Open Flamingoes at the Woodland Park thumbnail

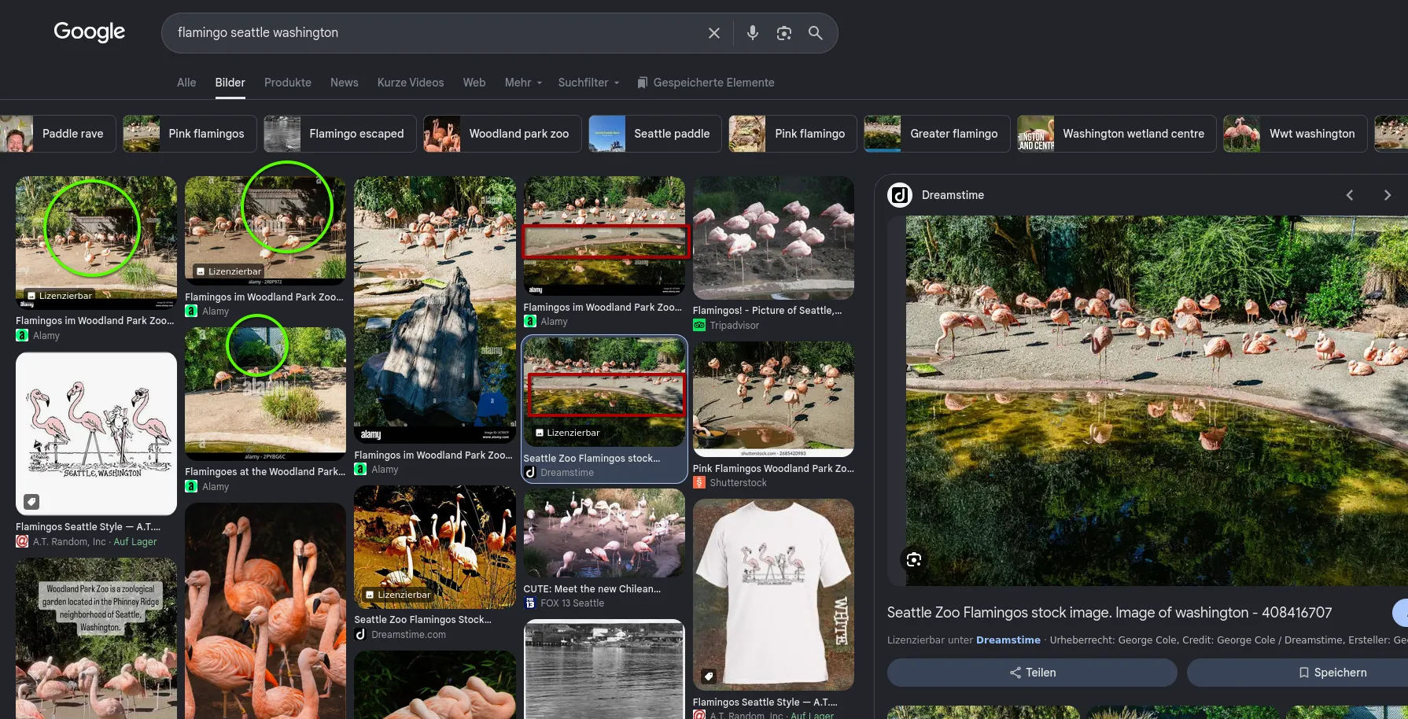tap(265, 394)
